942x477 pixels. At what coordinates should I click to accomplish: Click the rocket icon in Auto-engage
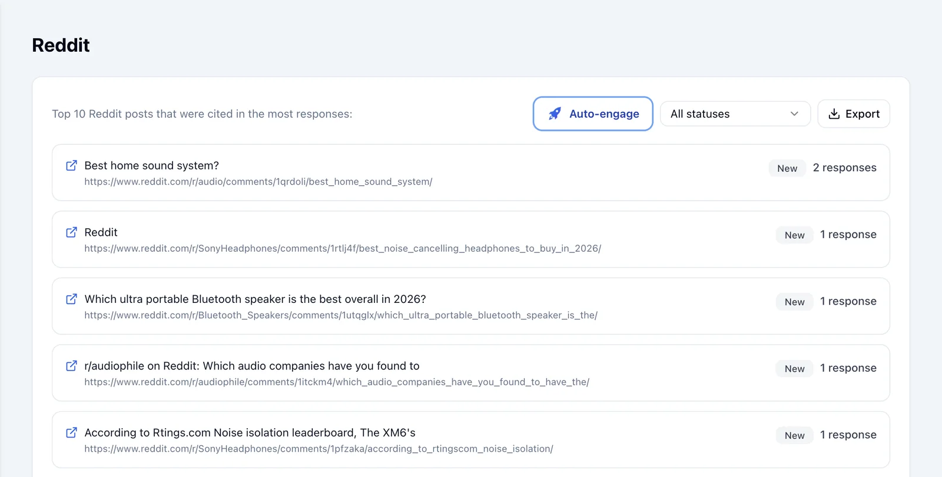pyautogui.click(x=555, y=114)
